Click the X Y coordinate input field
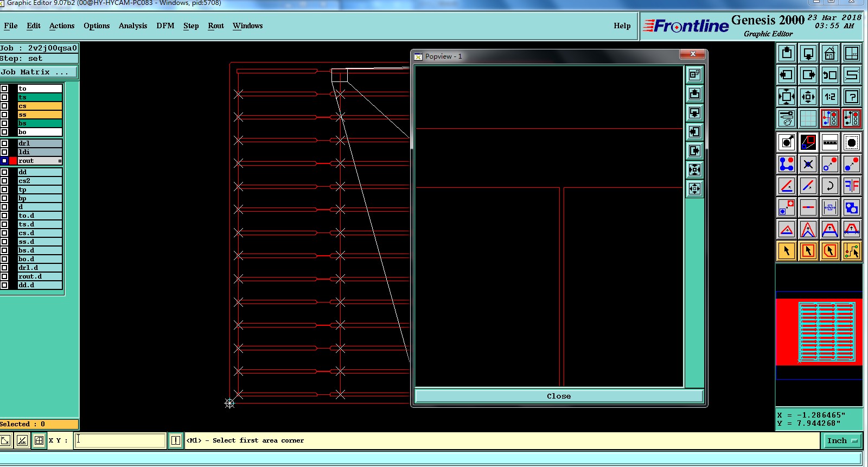Image resolution: width=868 pixels, height=467 pixels. [119, 440]
